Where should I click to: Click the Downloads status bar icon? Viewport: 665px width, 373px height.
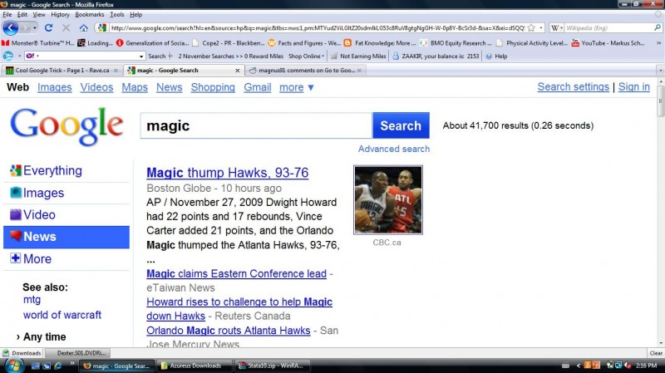pyautogui.click(x=6, y=353)
